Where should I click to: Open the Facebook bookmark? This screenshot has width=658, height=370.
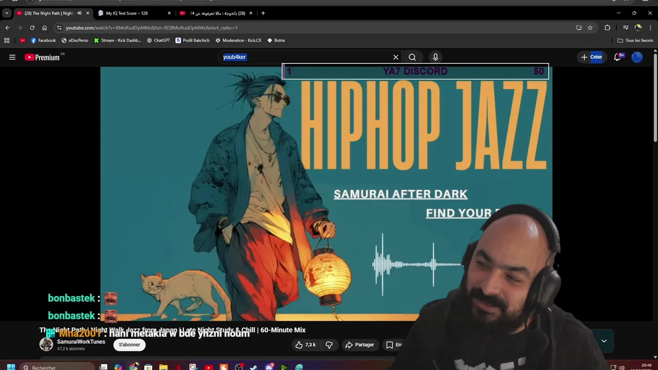(x=43, y=41)
